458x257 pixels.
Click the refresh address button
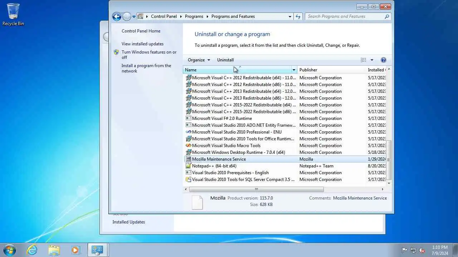point(298,16)
